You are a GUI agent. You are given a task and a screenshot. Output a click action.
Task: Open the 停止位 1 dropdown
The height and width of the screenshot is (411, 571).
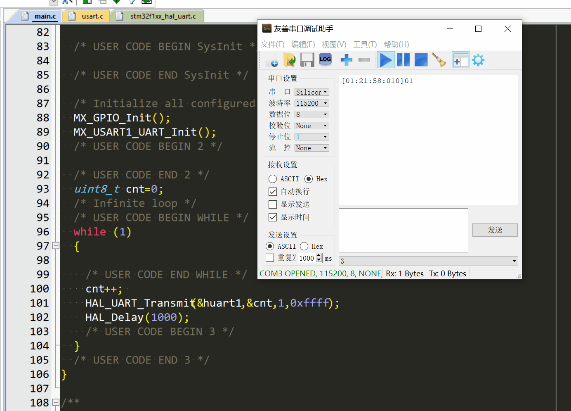pyautogui.click(x=312, y=137)
